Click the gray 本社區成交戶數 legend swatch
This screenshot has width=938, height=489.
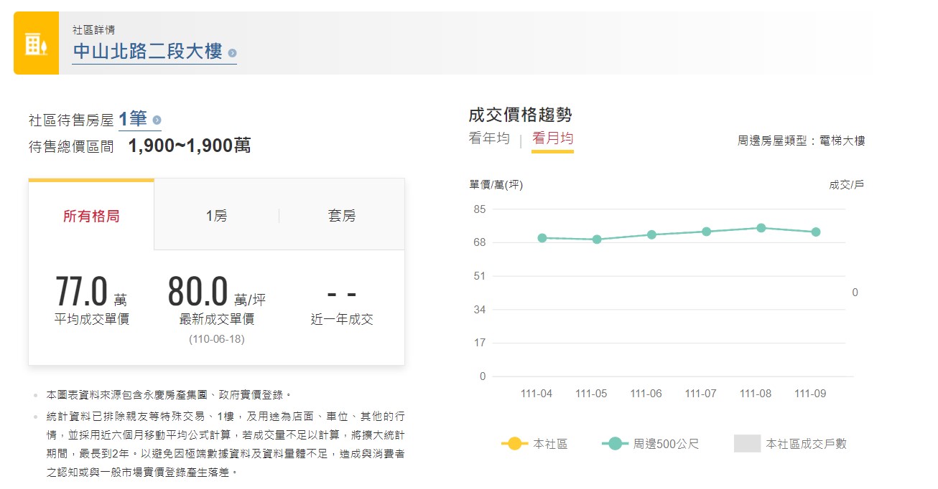tap(747, 444)
